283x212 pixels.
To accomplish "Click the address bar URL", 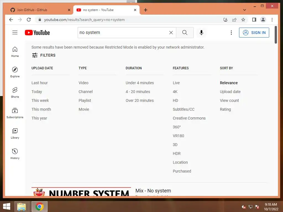I will (84, 20).
